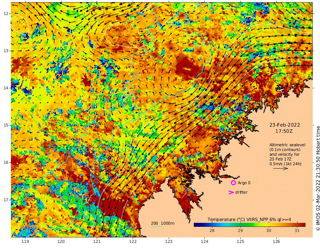This screenshot has width=320, height=248.
Task: Click the latitude axis label -16
Action: click(x=5, y=162)
